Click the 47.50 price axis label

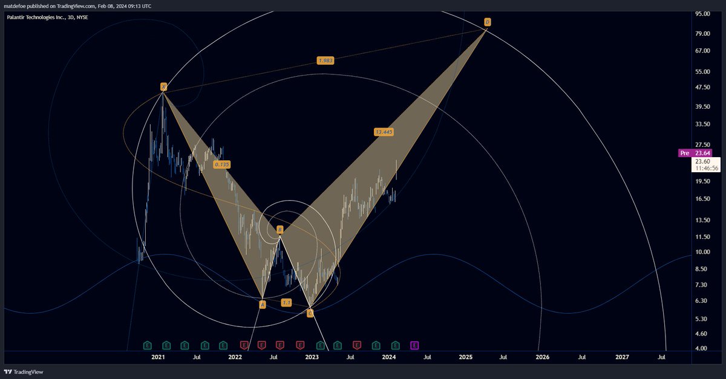703,87
